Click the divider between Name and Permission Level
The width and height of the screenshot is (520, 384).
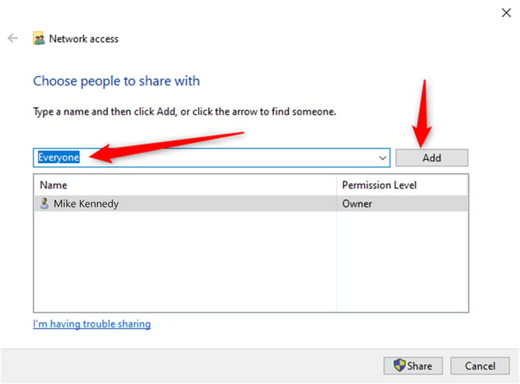click(337, 185)
